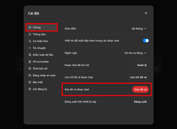
Task: Toggle the suggested follow-ups switch off
Action: [146, 41]
